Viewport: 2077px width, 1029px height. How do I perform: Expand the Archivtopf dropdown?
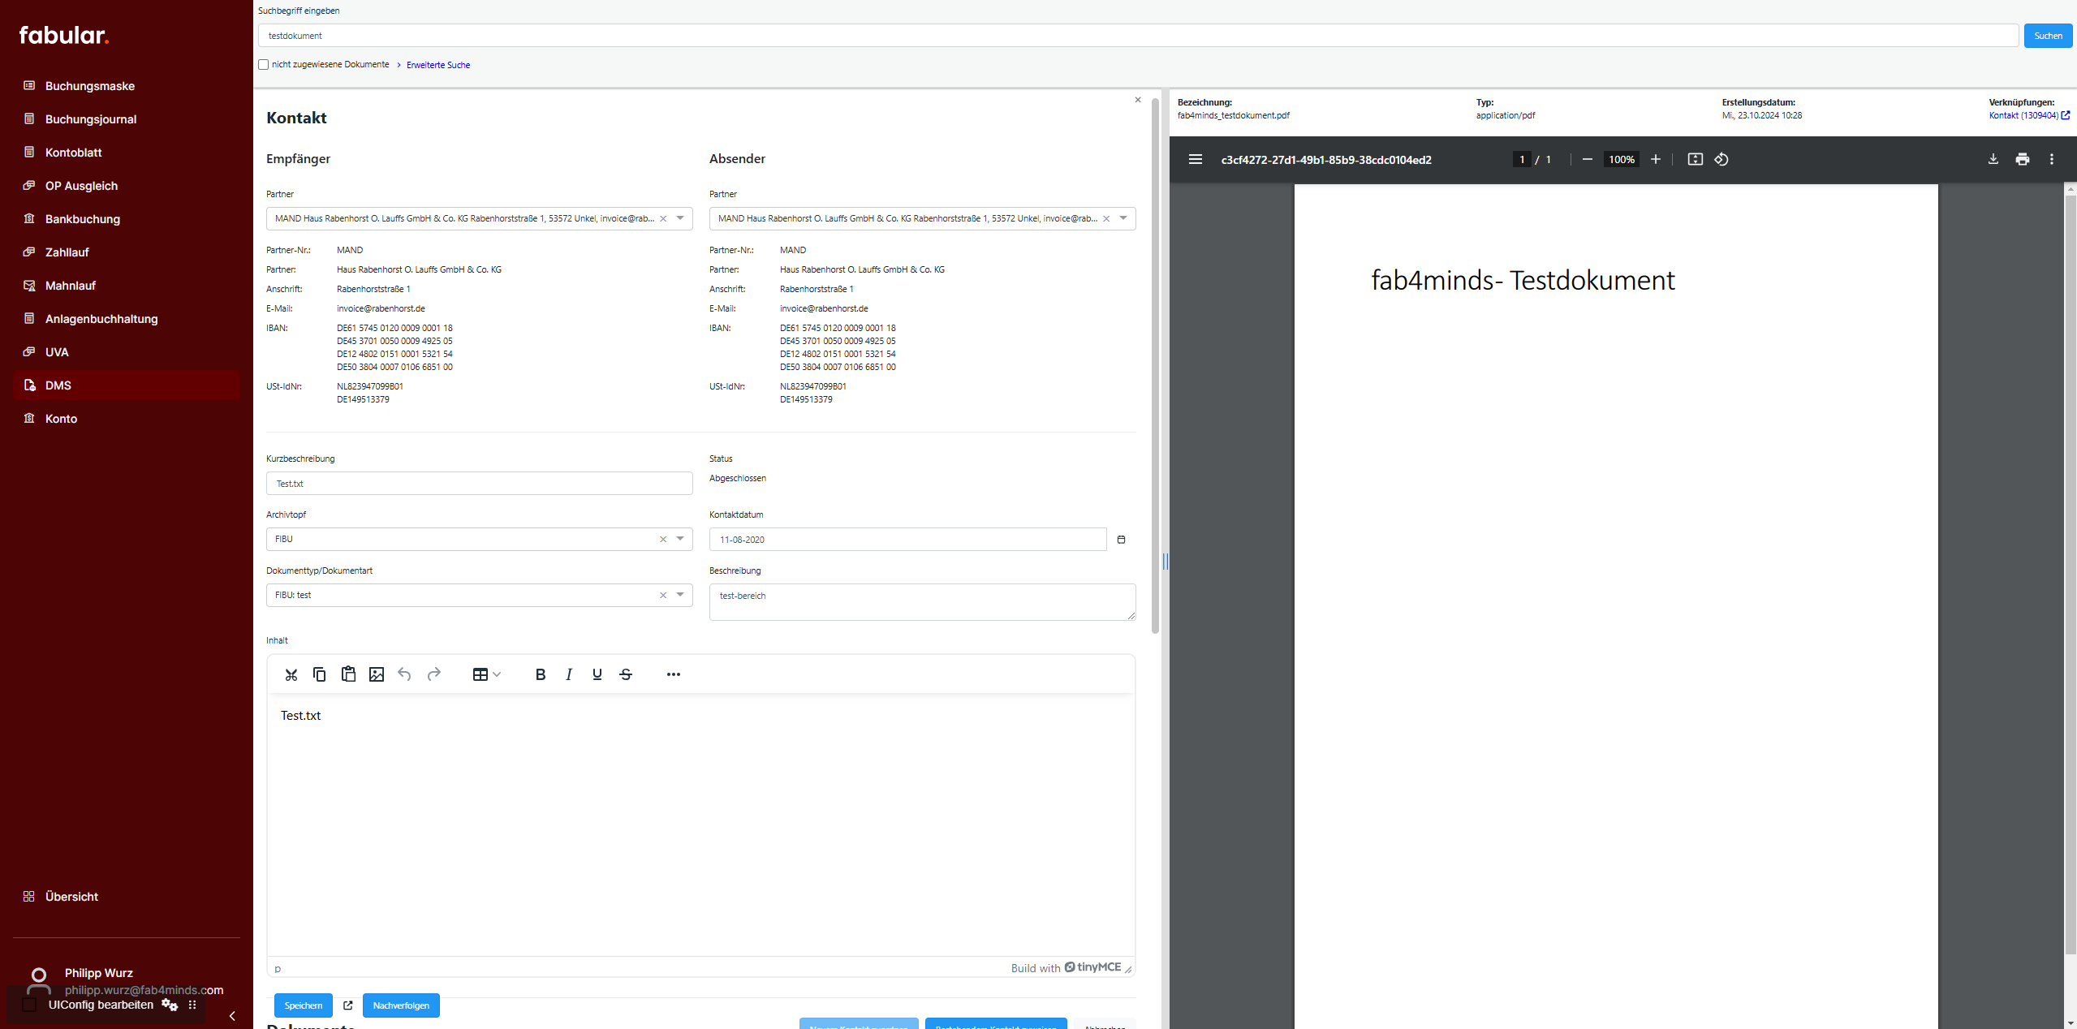coord(680,539)
